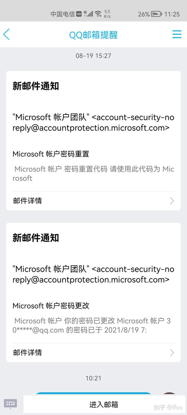This screenshot has height=415, width=187.
Task: Select Microsoft 帐户密码更改 subject line
Action: coord(51,306)
